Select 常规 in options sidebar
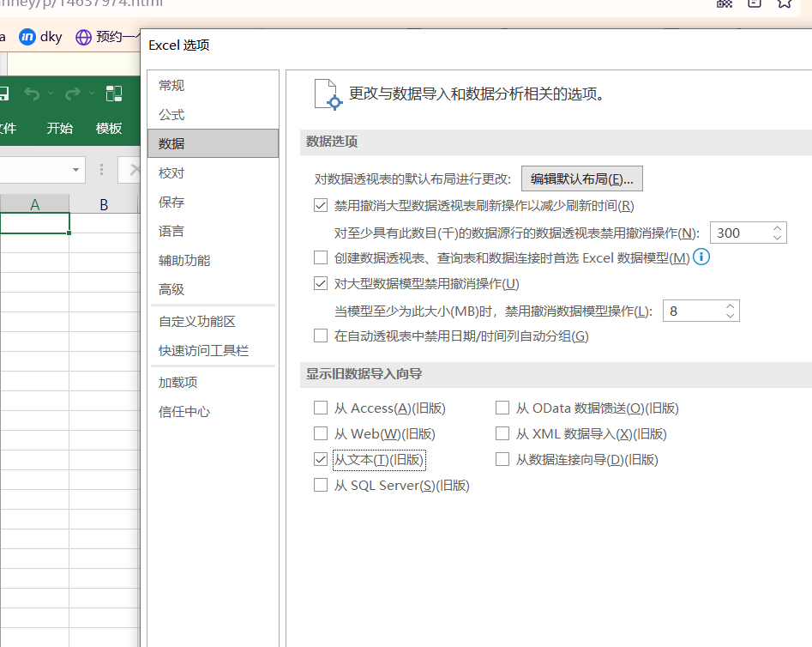The image size is (812, 647). 213,85
